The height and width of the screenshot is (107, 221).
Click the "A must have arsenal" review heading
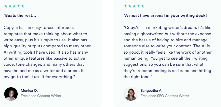[165, 16]
